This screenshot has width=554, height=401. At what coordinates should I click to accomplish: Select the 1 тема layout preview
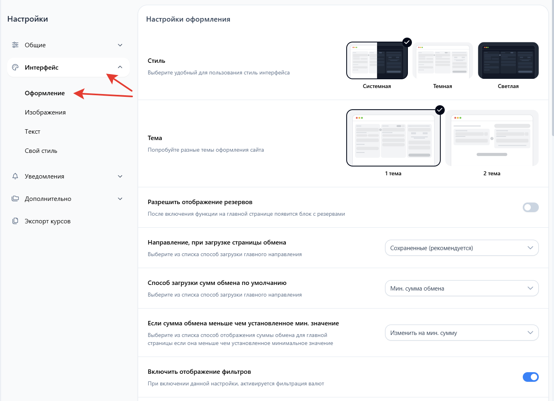click(393, 138)
